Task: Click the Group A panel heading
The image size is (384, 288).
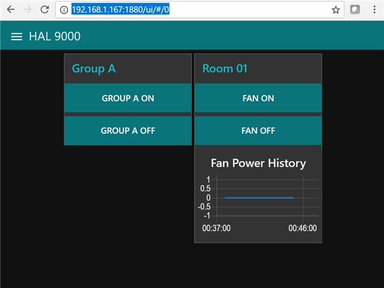Action: (x=94, y=69)
